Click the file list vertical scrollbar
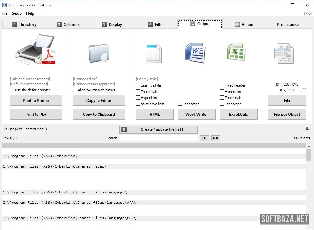This screenshot has width=314, height=230. (x=309, y=188)
